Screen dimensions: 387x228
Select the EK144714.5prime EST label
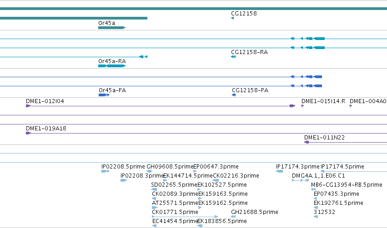click(188, 176)
